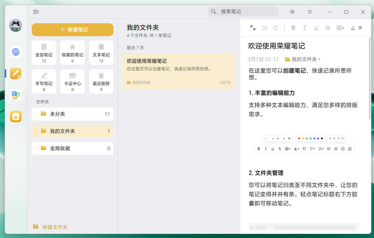
Task: Click the 最近 7 天 section label
Action: point(135,48)
